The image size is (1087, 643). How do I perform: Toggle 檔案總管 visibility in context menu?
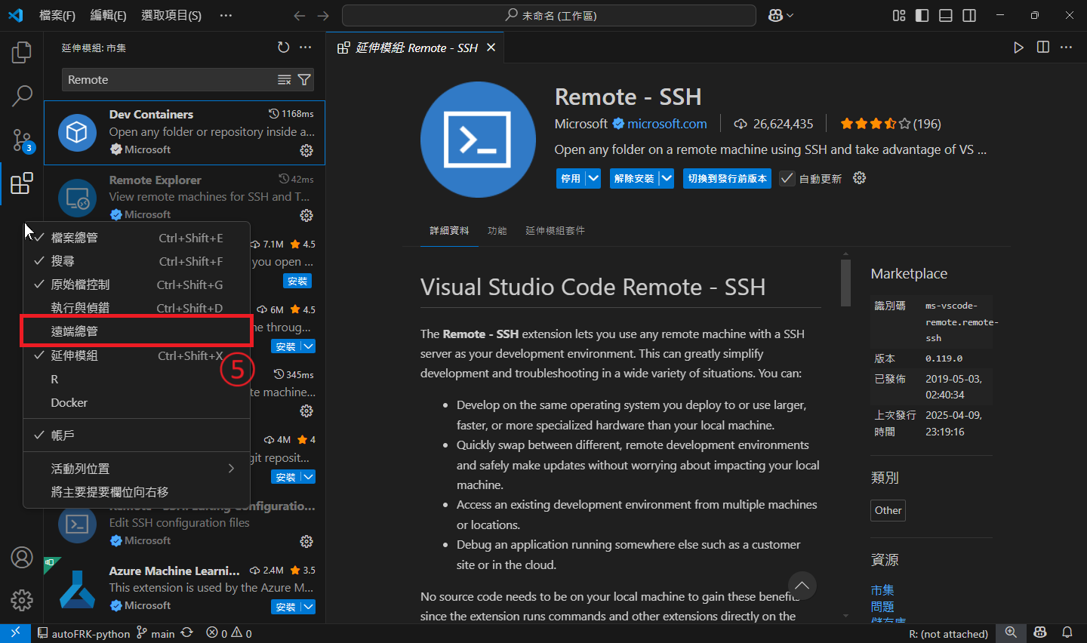coord(137,238)
